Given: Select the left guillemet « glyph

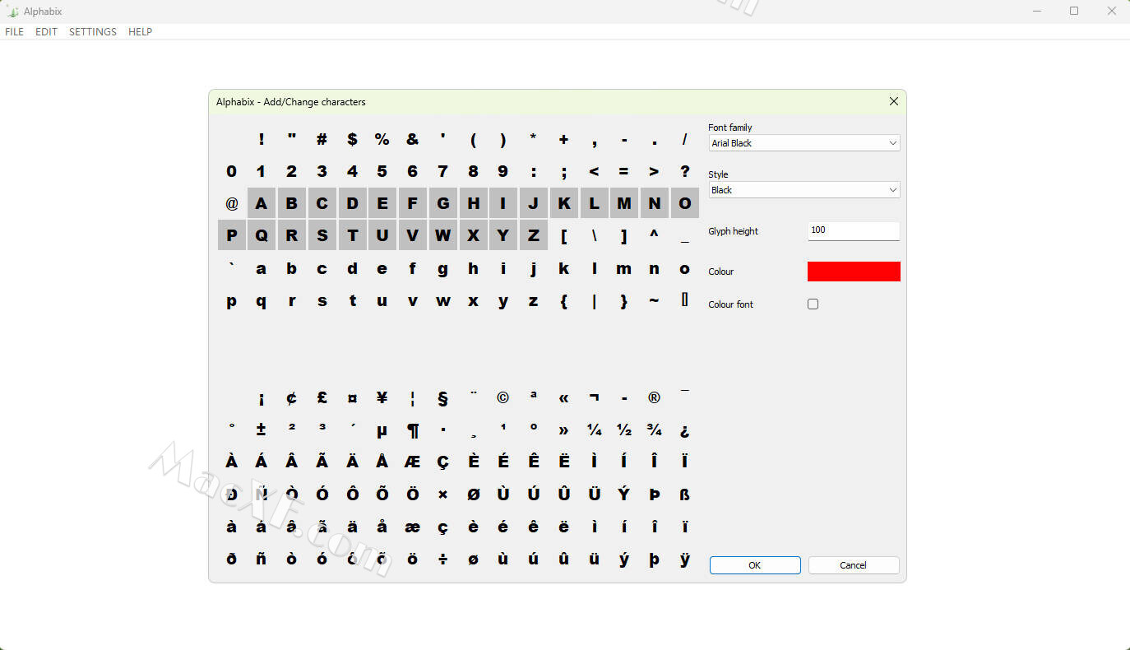Looking at the screenshot, I should pos(563,397).
